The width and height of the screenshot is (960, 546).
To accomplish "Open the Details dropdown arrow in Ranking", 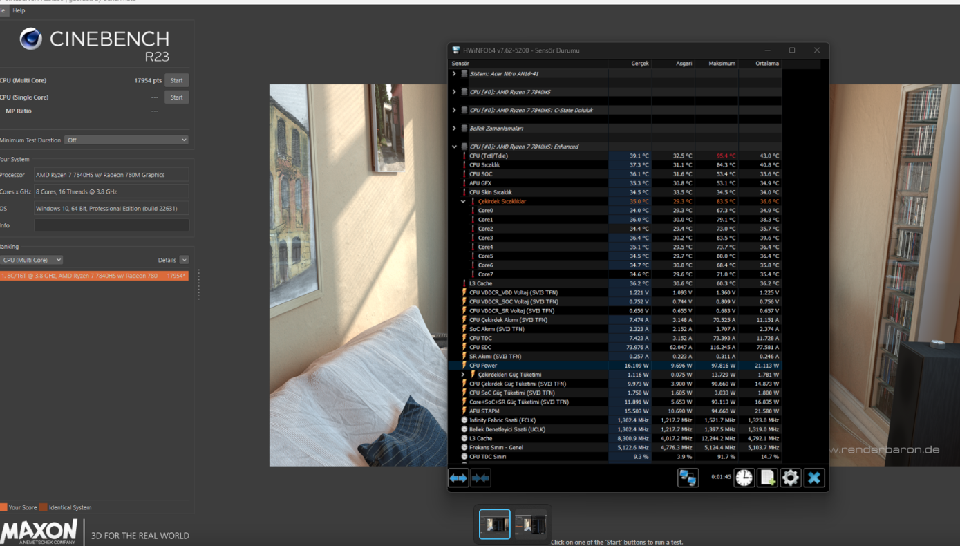I will point(184,260).
